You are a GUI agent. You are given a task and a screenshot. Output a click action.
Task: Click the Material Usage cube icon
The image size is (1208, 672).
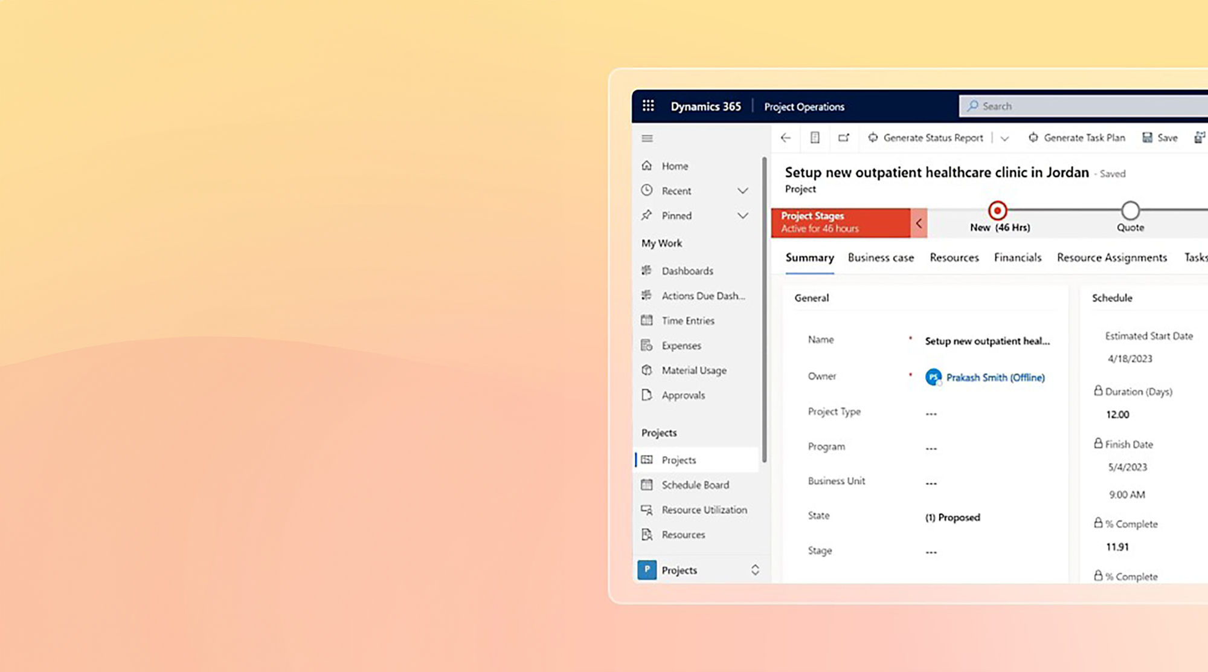(647, 370)
